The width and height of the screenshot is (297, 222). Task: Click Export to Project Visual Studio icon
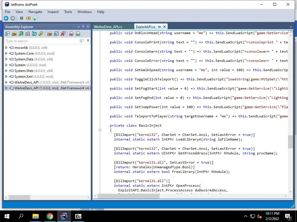coord(71,34)
